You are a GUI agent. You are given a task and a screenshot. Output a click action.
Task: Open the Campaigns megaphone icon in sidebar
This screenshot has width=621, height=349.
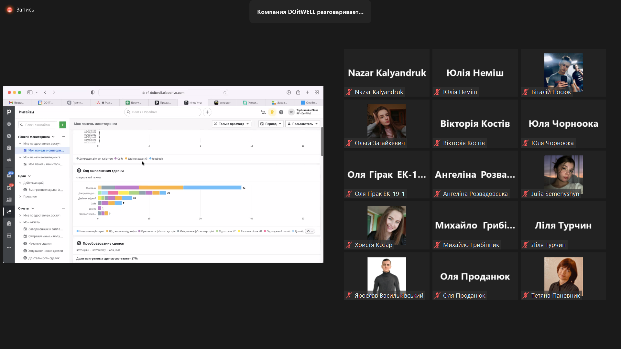click(9, 160)
